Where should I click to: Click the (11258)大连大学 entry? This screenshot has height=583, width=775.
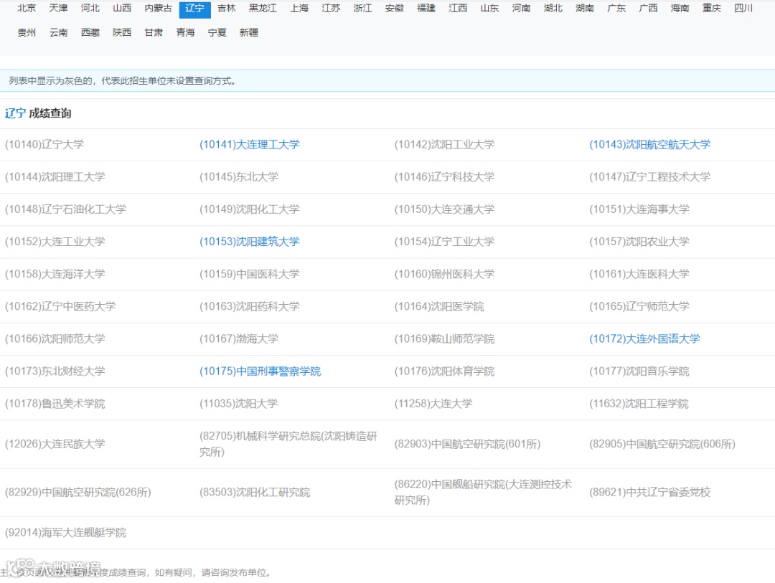433,404
